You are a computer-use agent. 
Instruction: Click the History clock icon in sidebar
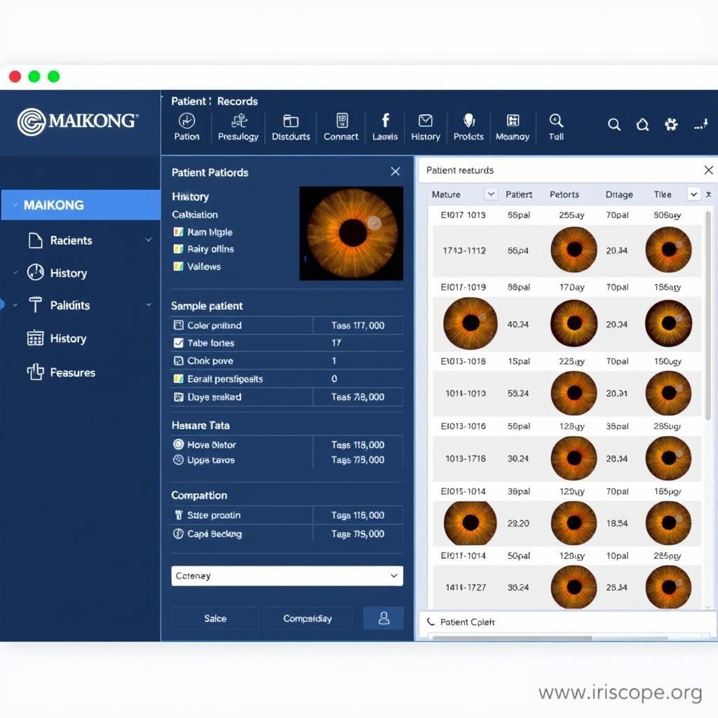(35, 273)
